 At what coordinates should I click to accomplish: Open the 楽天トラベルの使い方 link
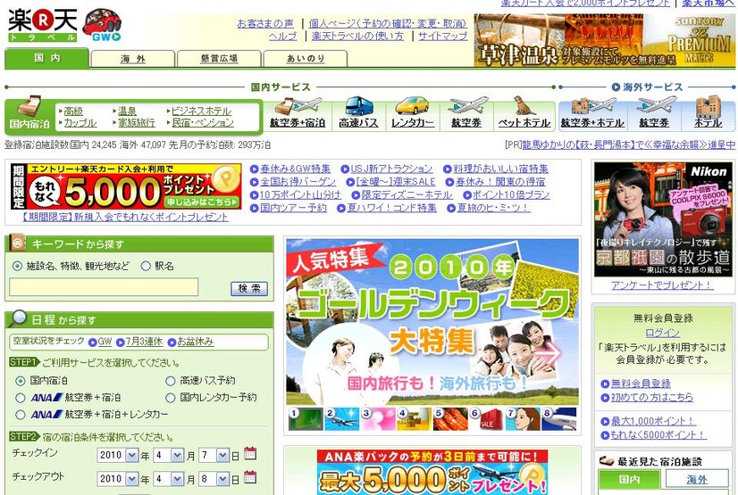click(x=357, y=36)
